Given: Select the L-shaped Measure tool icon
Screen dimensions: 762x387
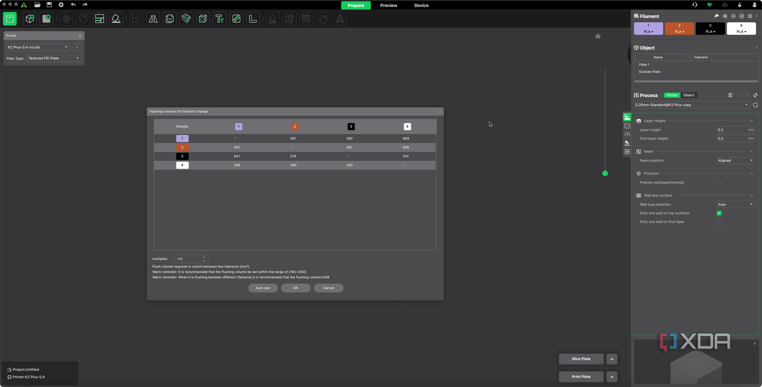Looking at the screenshot, I should (x=252, y=19).
